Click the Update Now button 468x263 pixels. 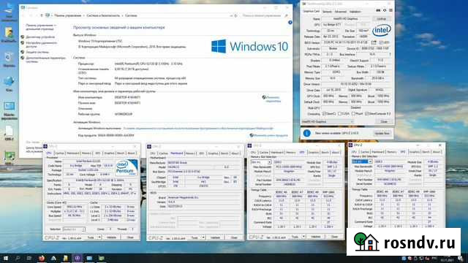tap(382, 133)
